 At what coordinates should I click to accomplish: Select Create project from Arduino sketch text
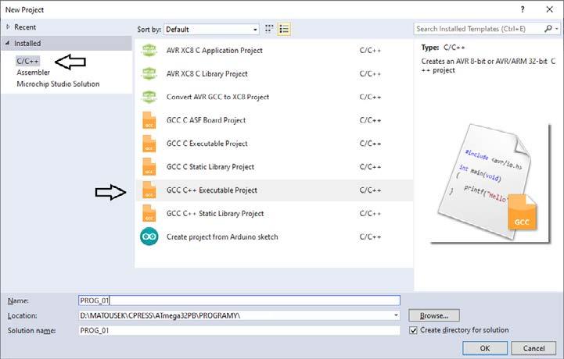point(222,237)
